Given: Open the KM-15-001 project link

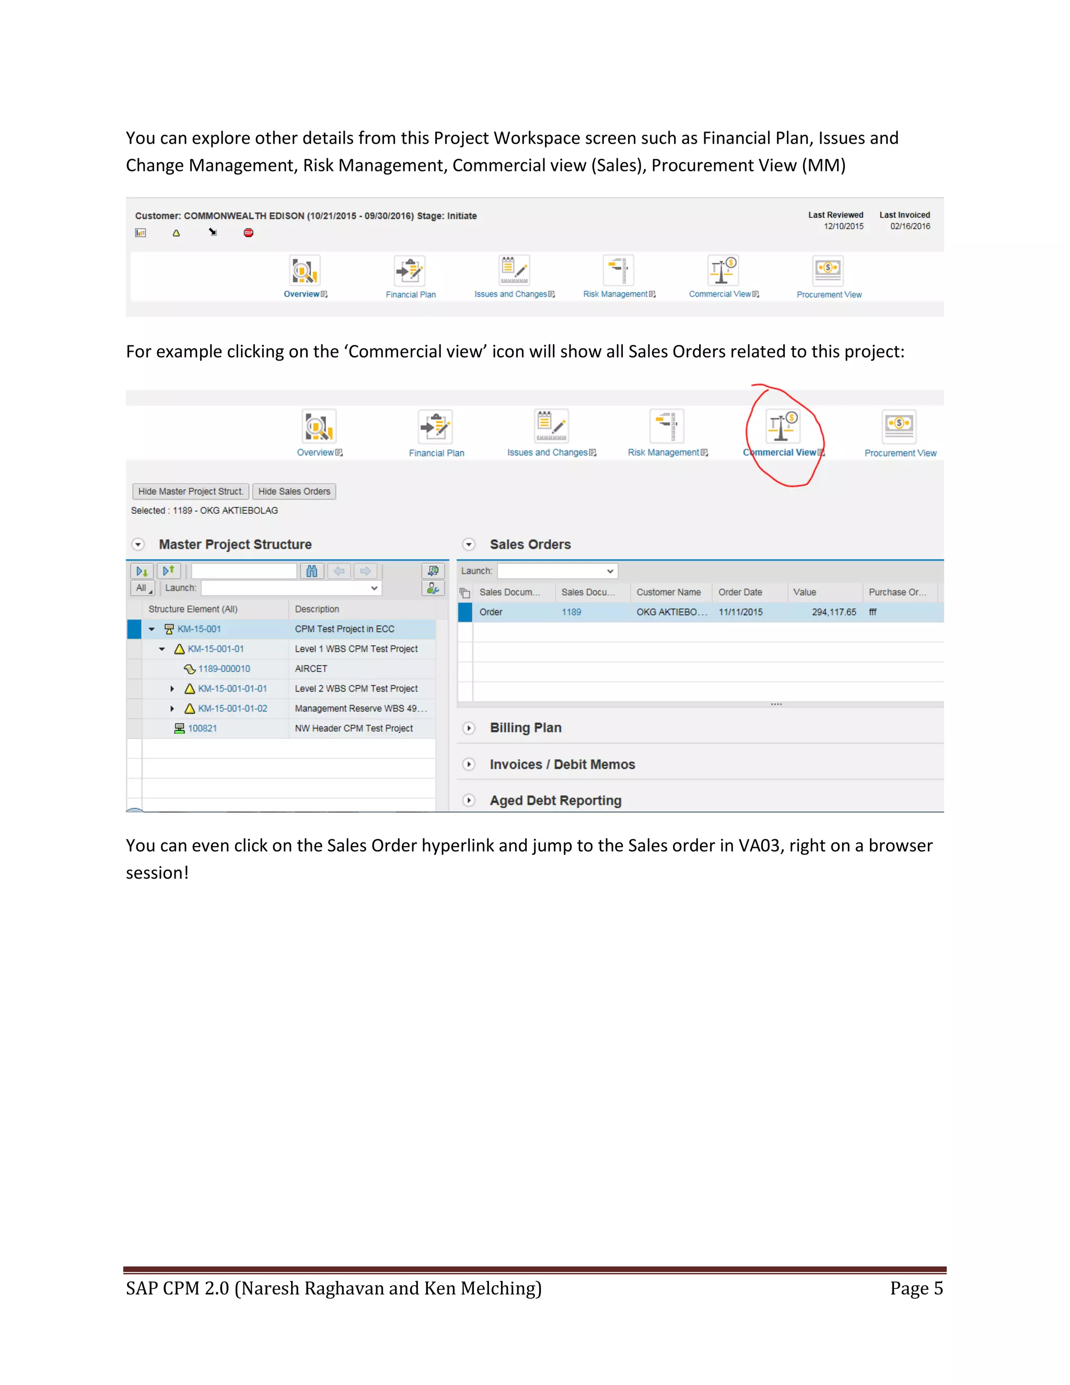Looking at the screenshot, I should click(x=199, y=629).
